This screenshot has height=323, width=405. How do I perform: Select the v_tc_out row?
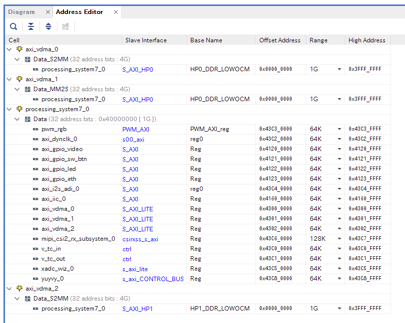(198, 259)
